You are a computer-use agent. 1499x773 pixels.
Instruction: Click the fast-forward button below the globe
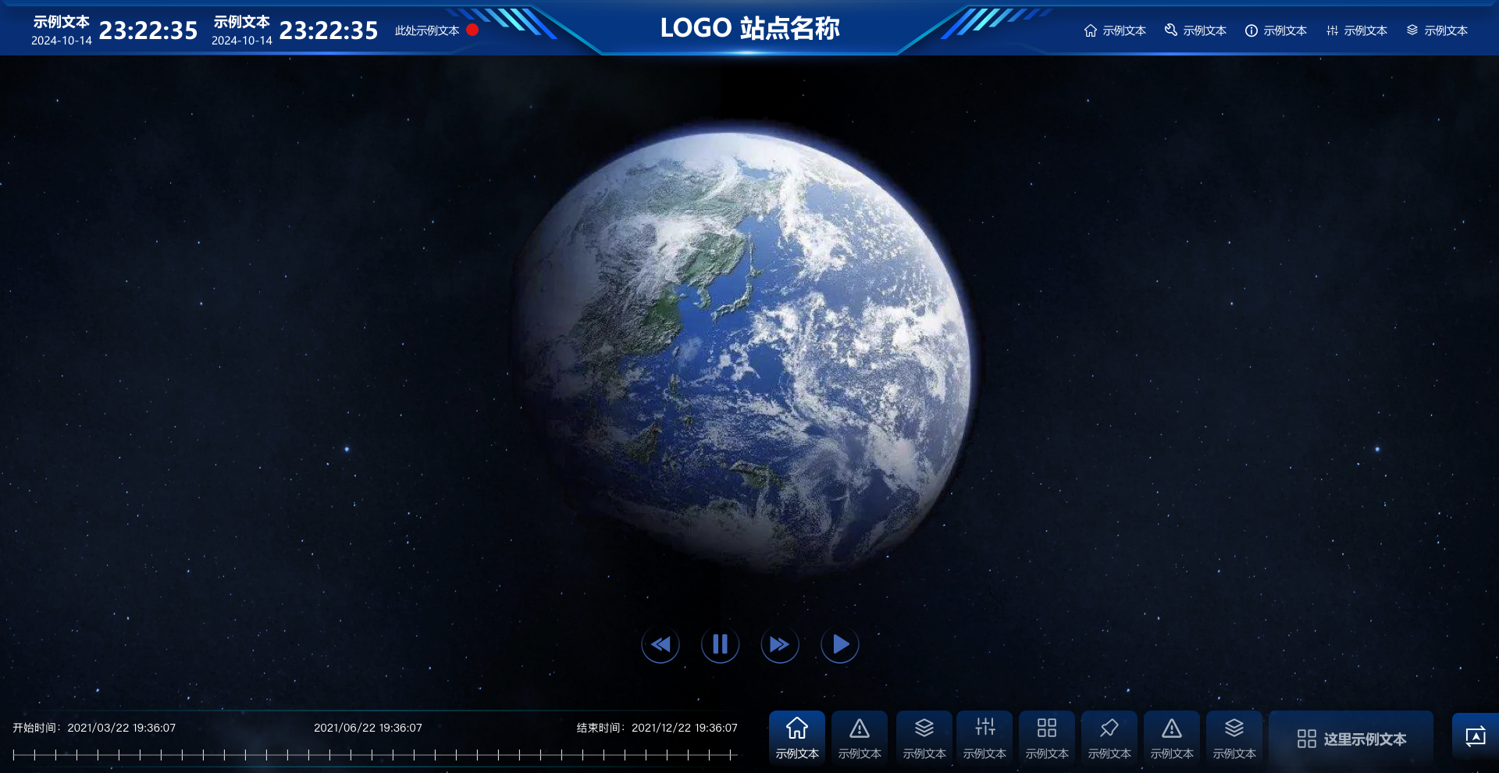(x=780, y=644)
